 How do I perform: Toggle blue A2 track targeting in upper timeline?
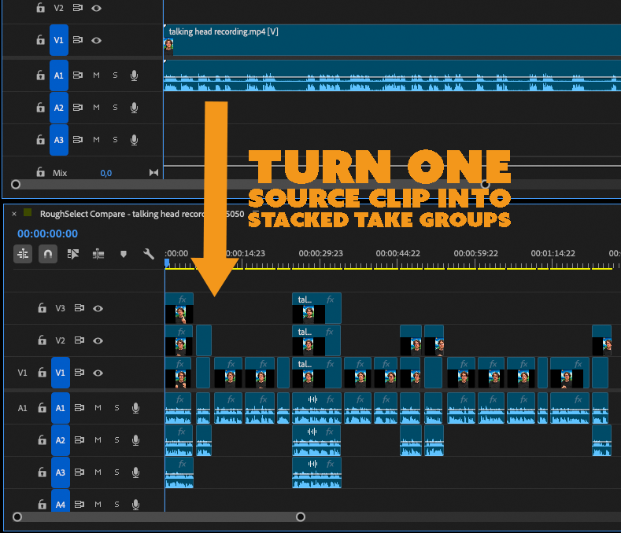pos(58,108)
